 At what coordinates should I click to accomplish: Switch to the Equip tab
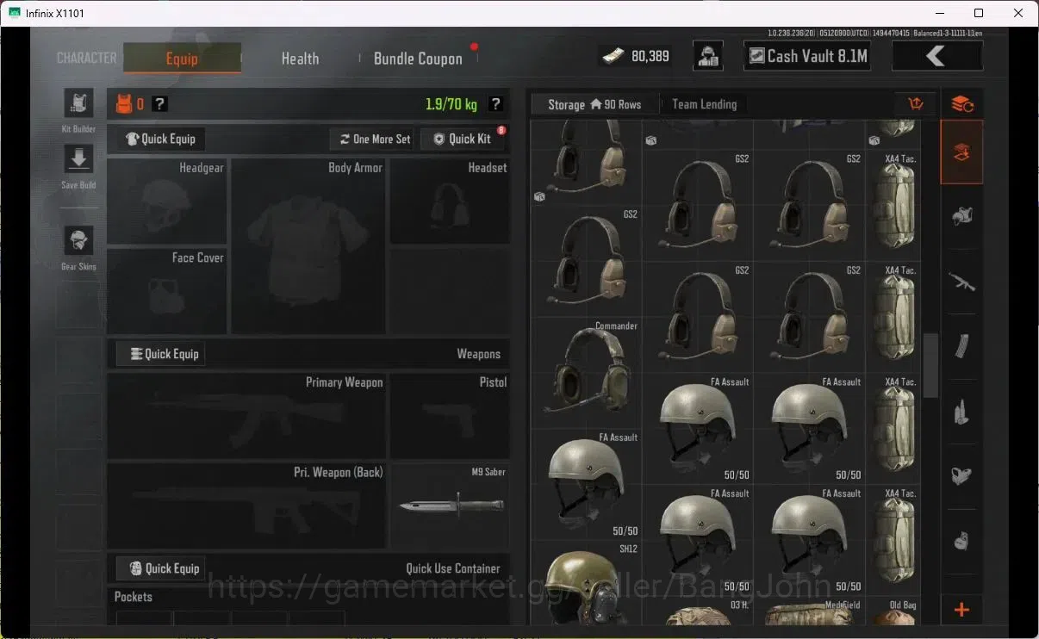coord(182,58)
